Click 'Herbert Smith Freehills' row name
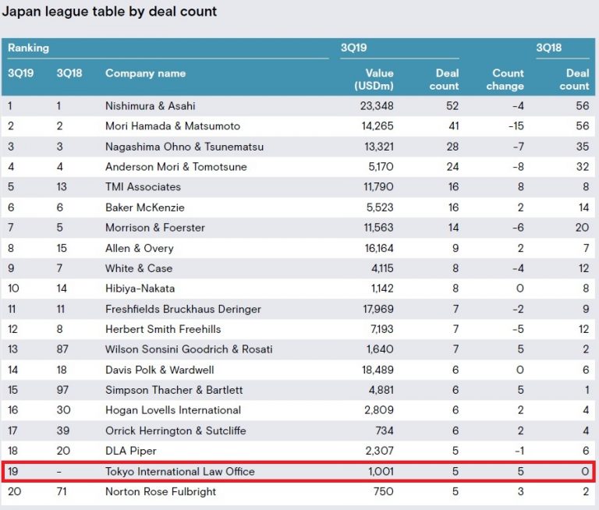 pos(163,329)
